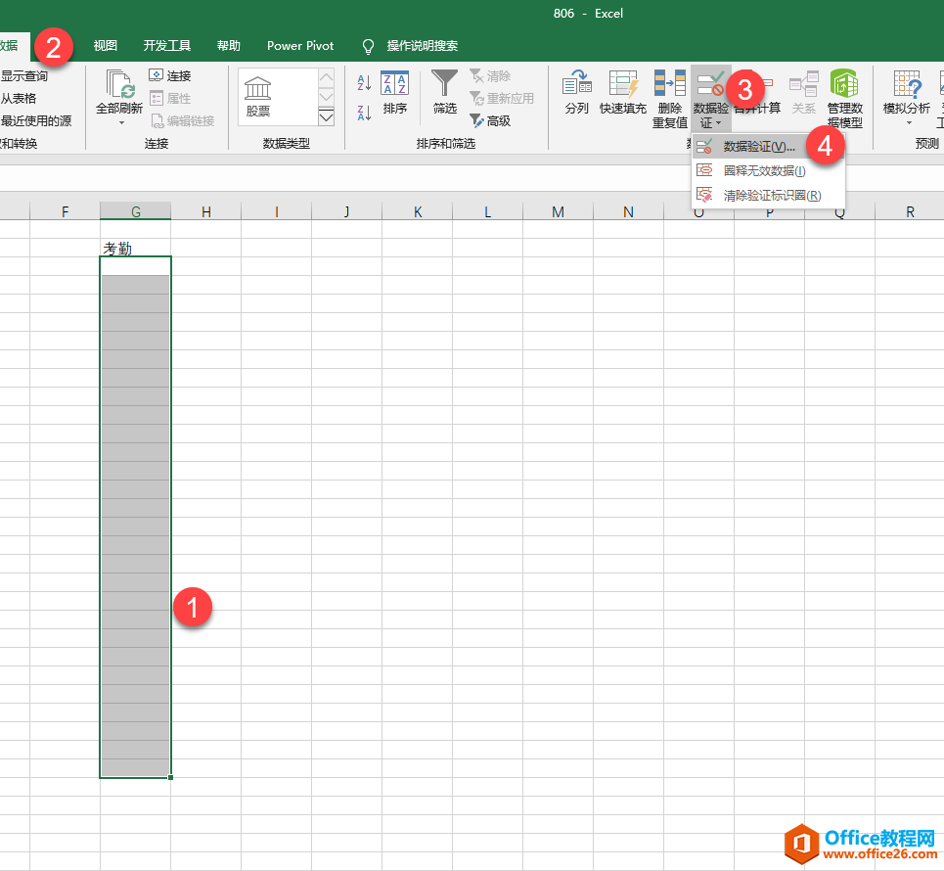The image size is (944, 871).
Task: Select column K header
Action: [x=417, y=211]
